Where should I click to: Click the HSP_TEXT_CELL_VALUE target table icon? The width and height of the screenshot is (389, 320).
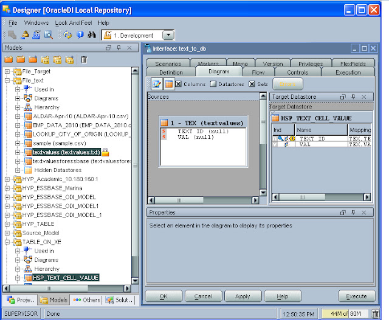tap(275, 118)
